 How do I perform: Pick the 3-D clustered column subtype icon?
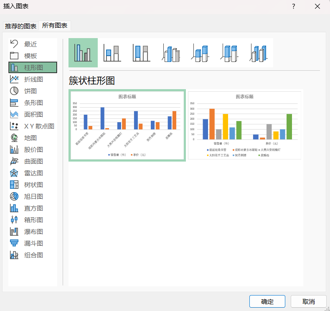171,53
